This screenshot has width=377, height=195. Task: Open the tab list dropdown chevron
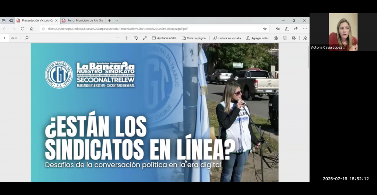117,21
